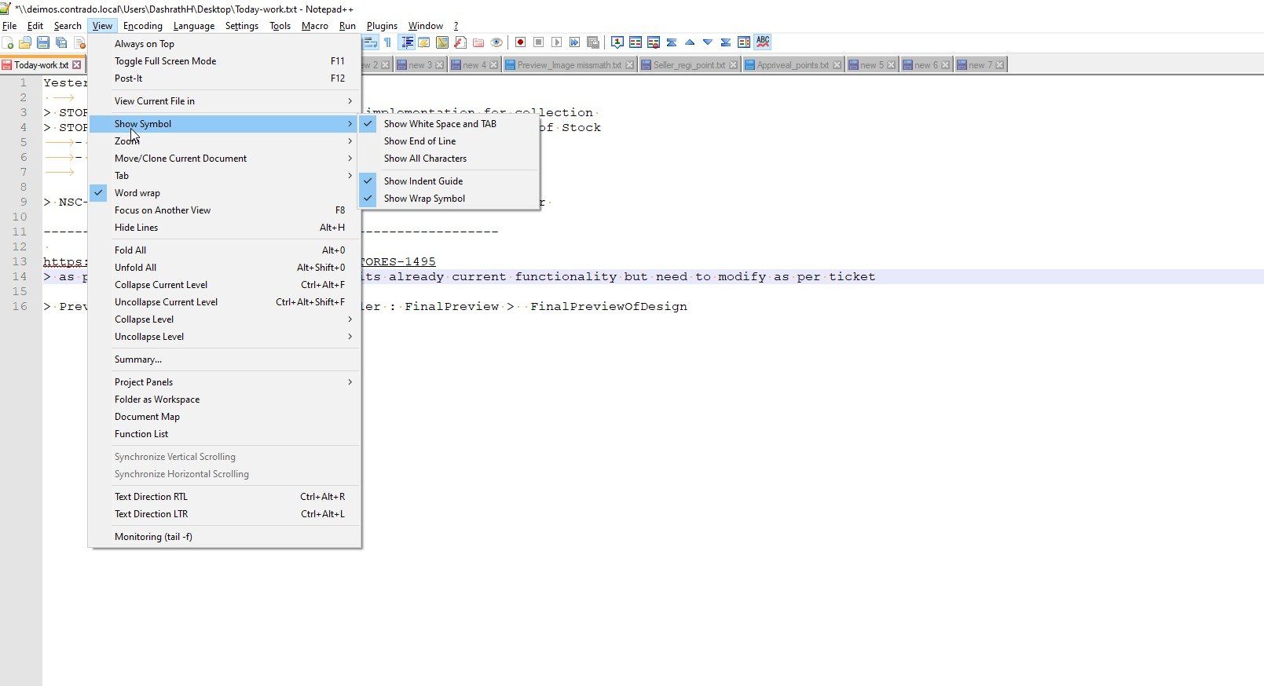
Task: Switch to the Seller_regi_point.txt tab
Action: pos(688,65)
